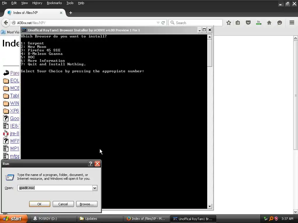Image resolution: width=298 pixels, height=223 pixels.
Task: Open the View menu
Action: [24, 3]
